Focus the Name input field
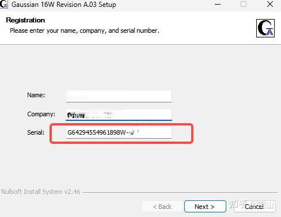The image size is (281, 217). coord(119,96)
